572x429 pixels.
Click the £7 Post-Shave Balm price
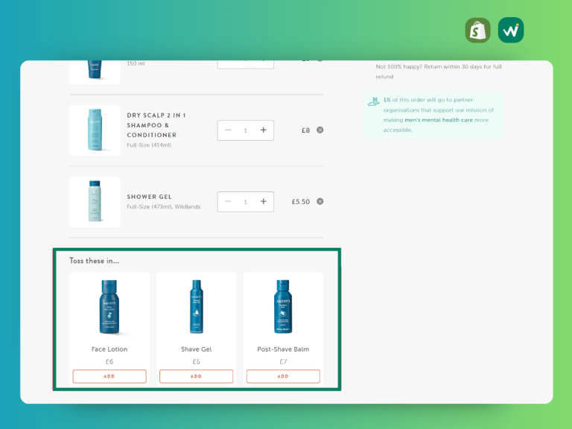tap(283, 361)
